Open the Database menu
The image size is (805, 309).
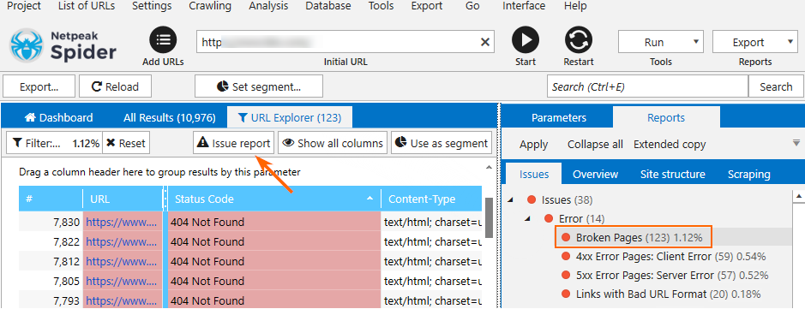click(x=328, y=6)
